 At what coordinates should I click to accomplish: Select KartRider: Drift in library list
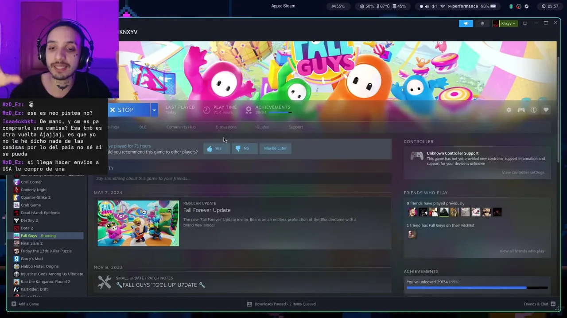34,289
